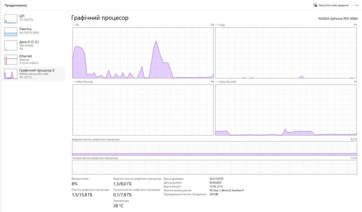Click the driver date 05.09.2025

coord(215,183)
